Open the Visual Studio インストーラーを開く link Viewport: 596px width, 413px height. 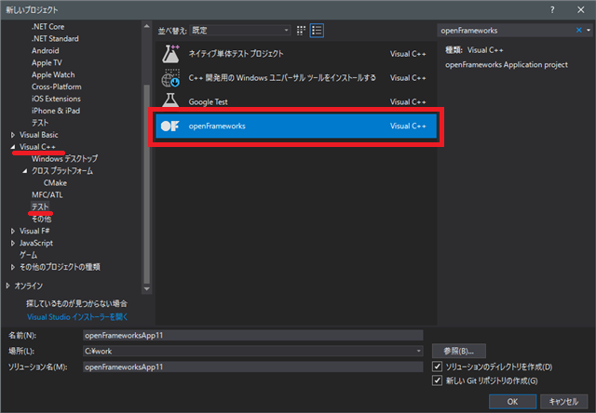pyautogui.click(x=77, y=317)
